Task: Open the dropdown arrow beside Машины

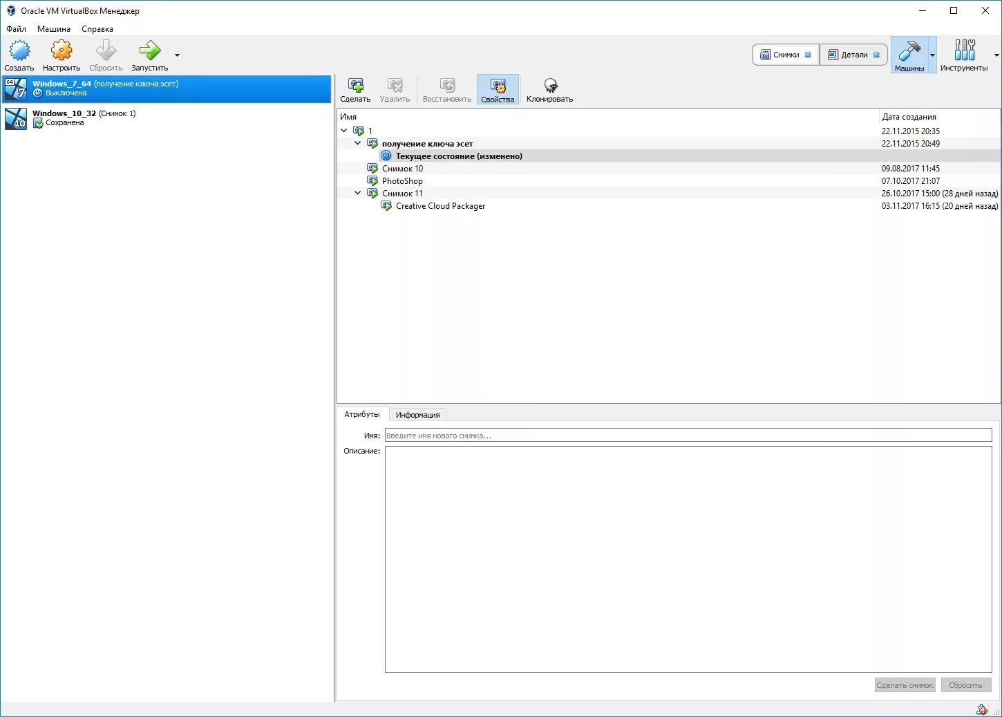Action: click(932, 55)
